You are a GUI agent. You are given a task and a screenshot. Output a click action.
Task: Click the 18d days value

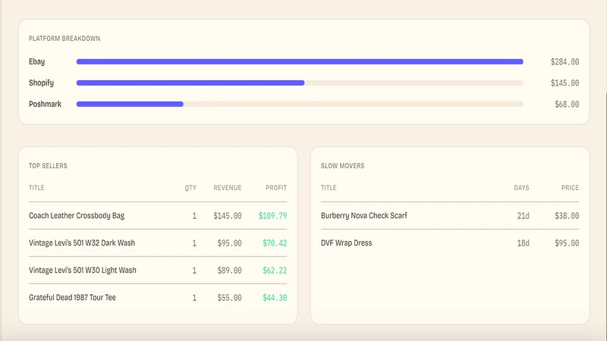[x=523, y=243]
